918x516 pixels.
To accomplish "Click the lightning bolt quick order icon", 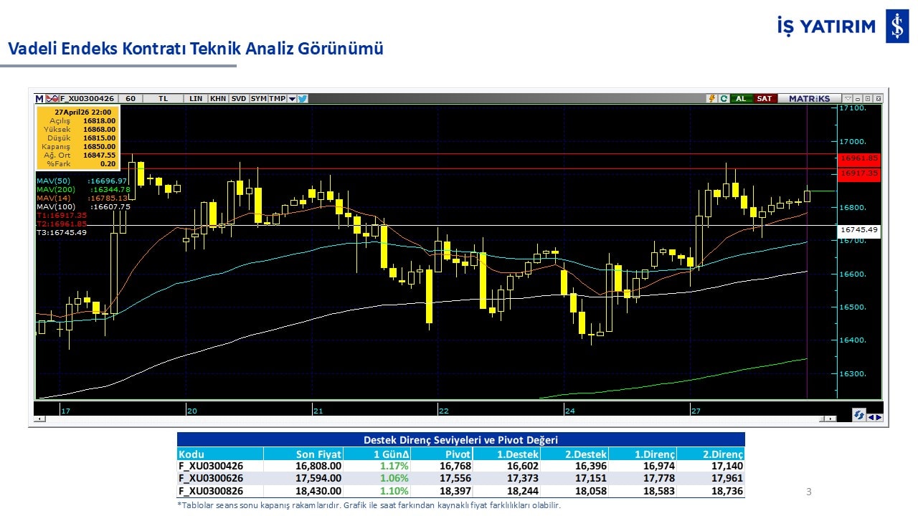I will pyautogui.click(x=711, y=99).
